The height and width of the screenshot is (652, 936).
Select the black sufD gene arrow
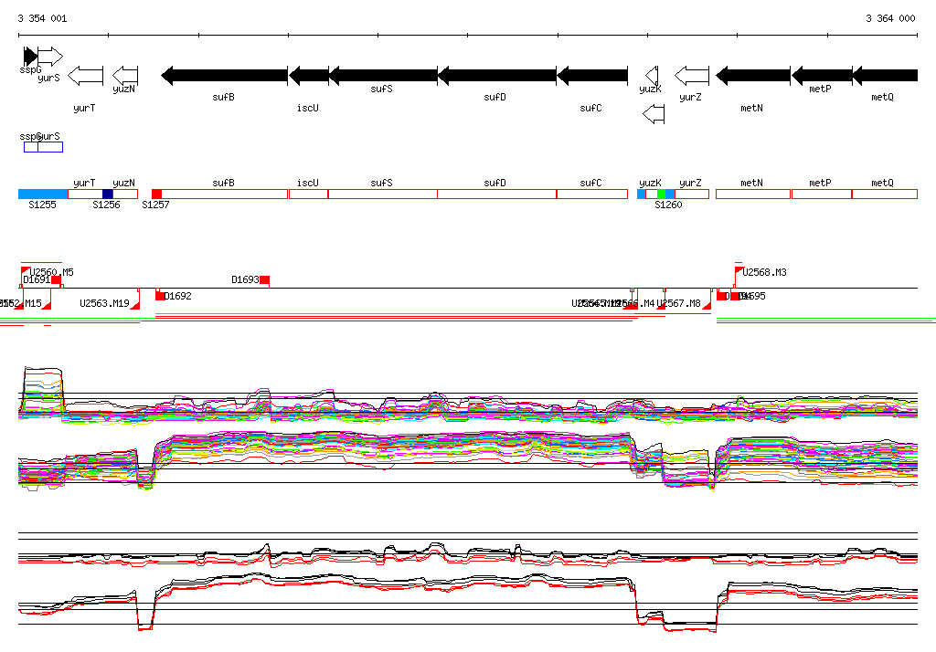point(496,76)
